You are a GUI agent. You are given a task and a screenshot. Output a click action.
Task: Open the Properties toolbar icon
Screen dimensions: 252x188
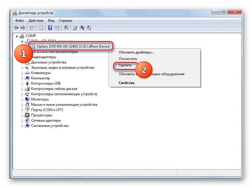point(41,28)
